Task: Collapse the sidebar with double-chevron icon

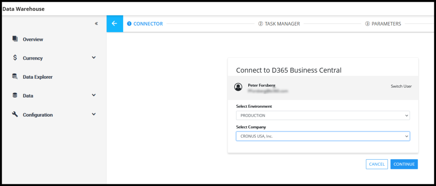Action: (x=97, y=23)
